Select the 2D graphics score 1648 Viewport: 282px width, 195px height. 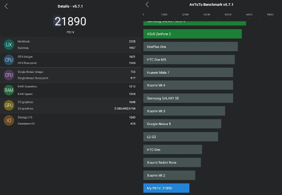tap(132, 102)
